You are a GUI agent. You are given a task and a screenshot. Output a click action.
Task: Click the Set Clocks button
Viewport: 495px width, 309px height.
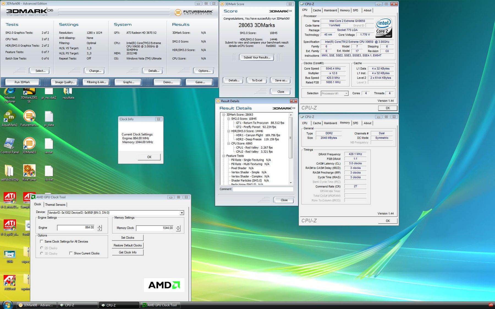click(128, 238)
